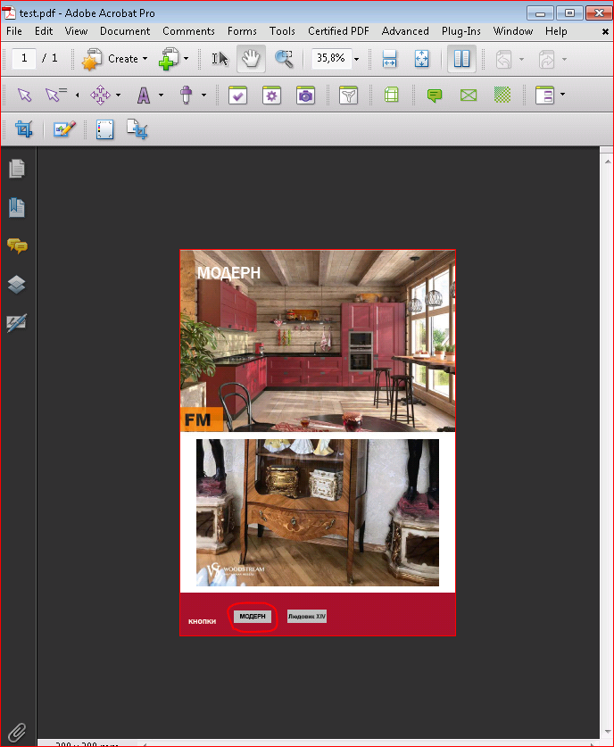Click the Previous View arrow icon
Image resolution: width=614 pixels, height=747 pixels.
[x=503, y=60]
